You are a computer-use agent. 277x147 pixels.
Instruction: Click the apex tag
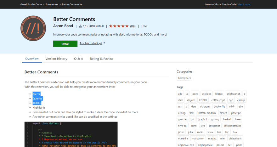195,93
